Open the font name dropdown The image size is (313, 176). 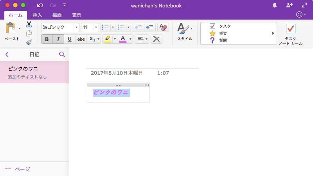tap(76, 27)
